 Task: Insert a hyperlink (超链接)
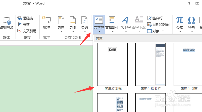pos(25,18)
